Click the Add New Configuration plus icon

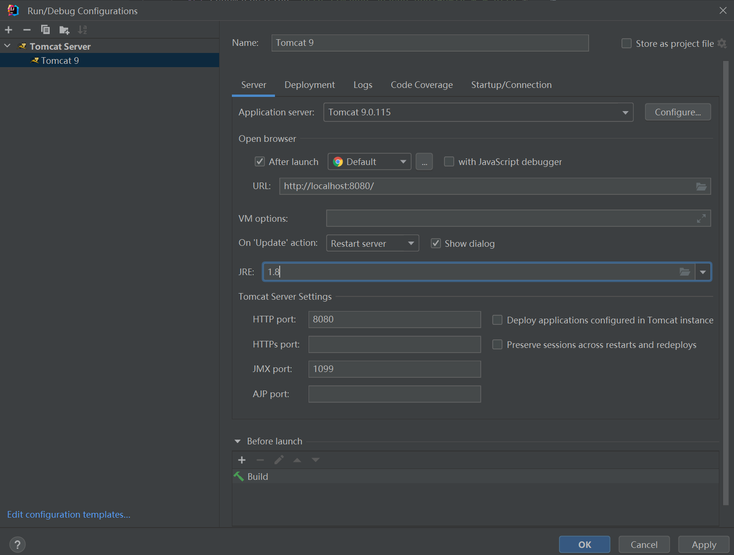[9, 30]
